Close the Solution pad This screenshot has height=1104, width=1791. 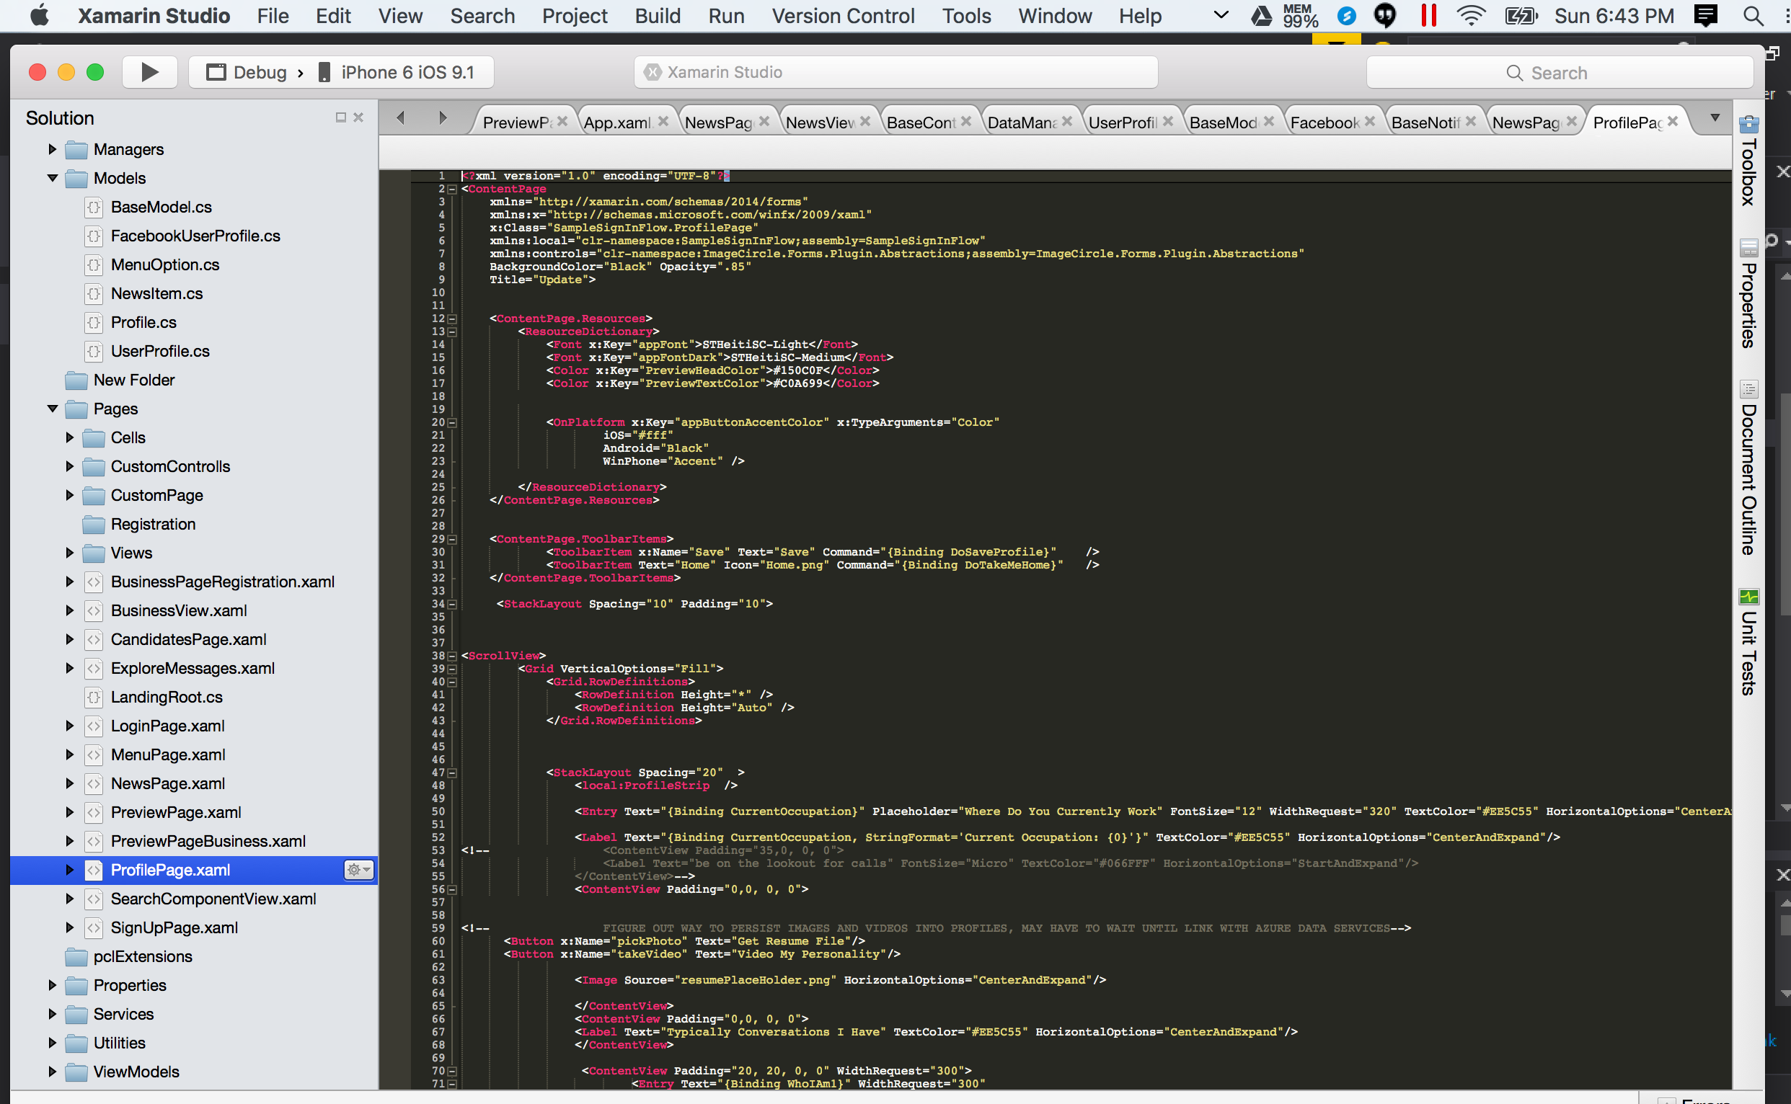358,117
